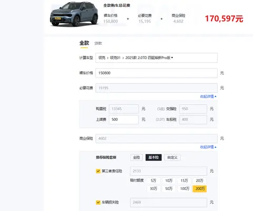Collapse the 必要花费 details via 收起详情
Screen dimensions: 253x211
[208, 97]
